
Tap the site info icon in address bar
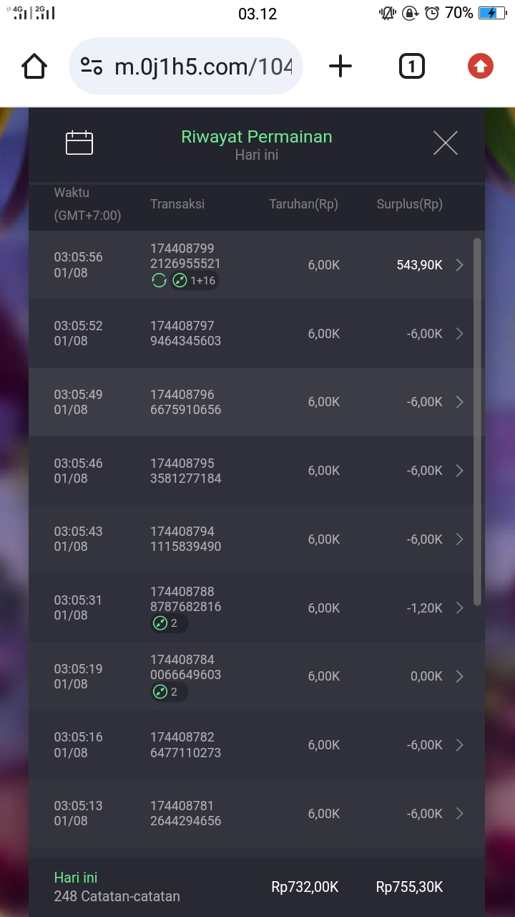pos(92,67)
